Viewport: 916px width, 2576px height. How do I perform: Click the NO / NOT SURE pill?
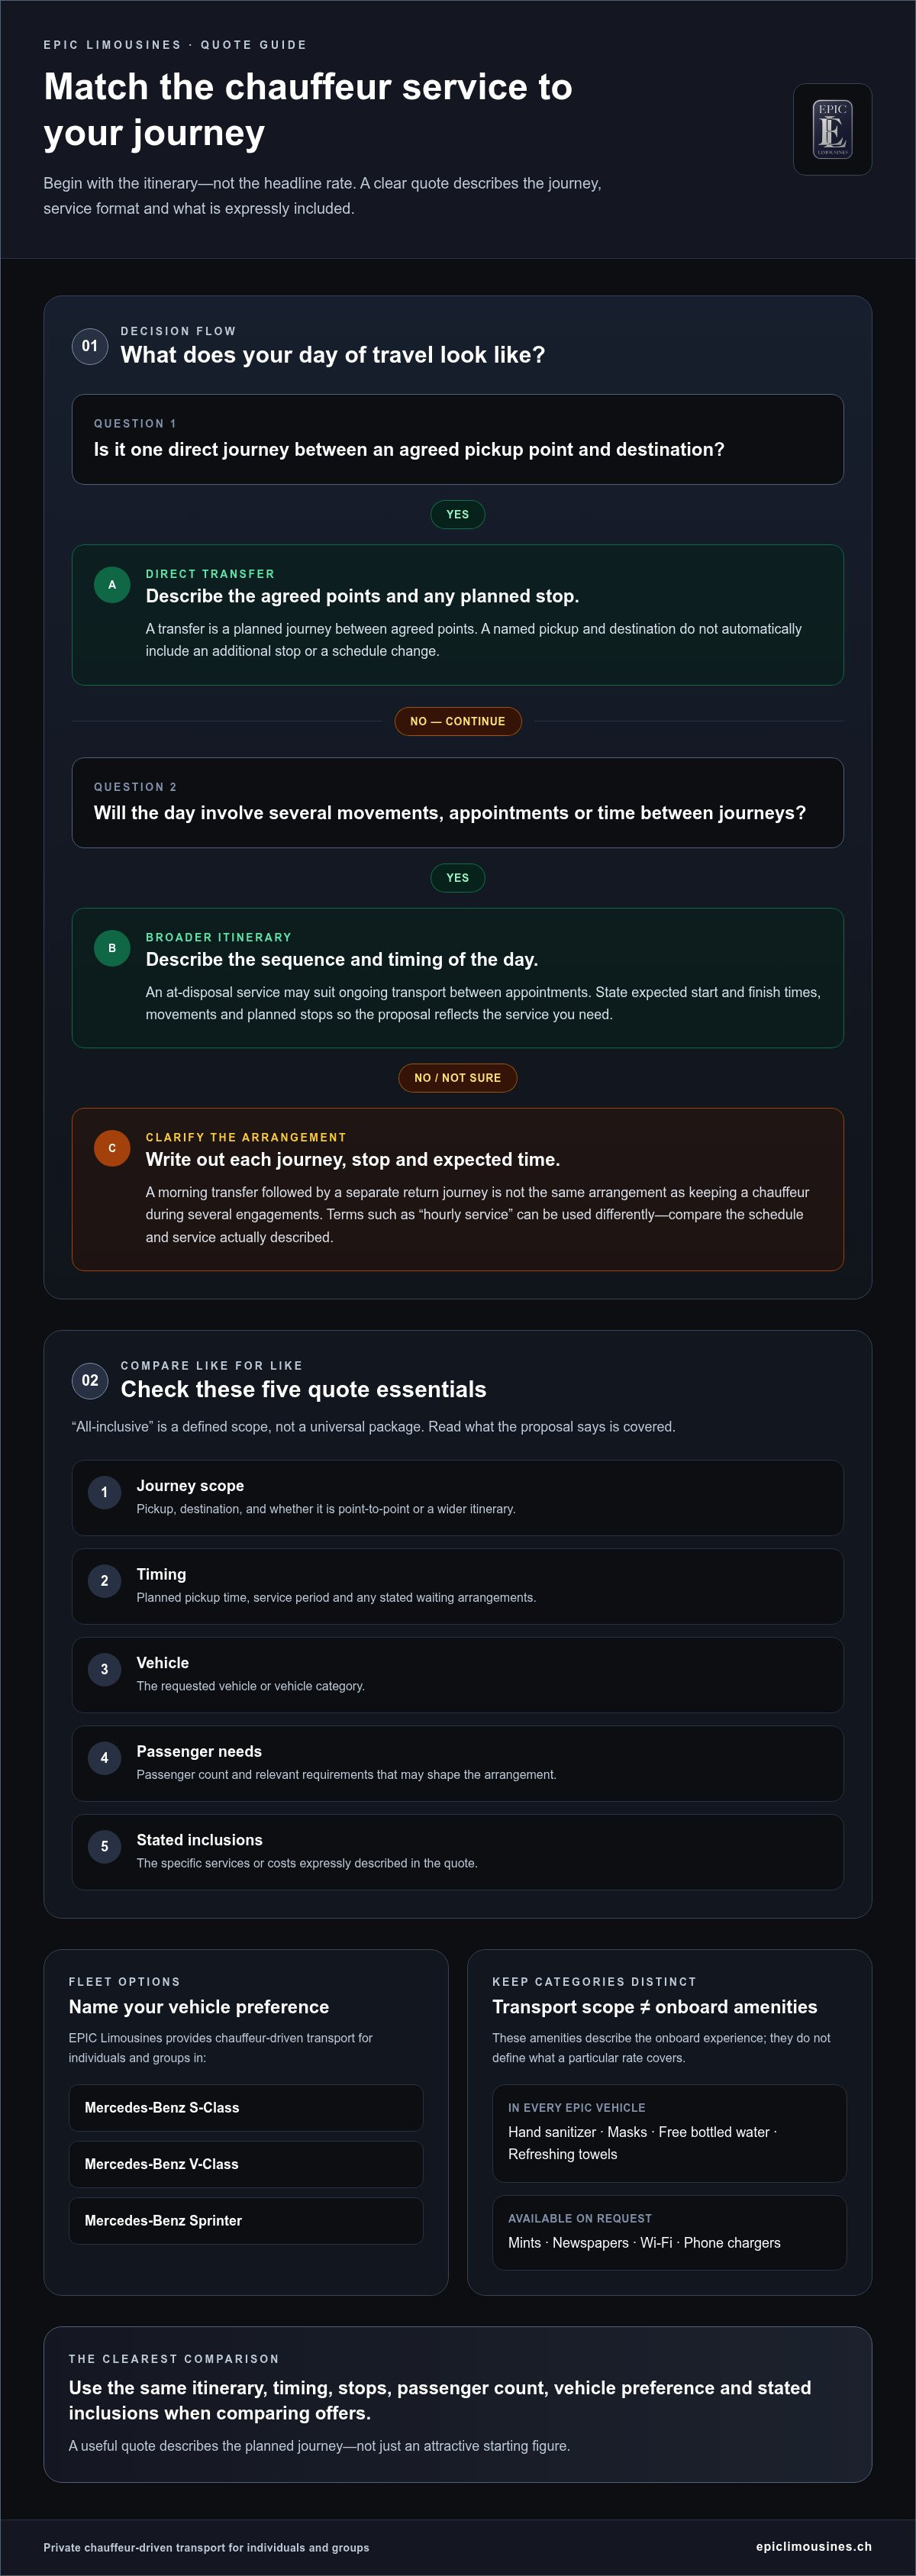[458, 1078]
